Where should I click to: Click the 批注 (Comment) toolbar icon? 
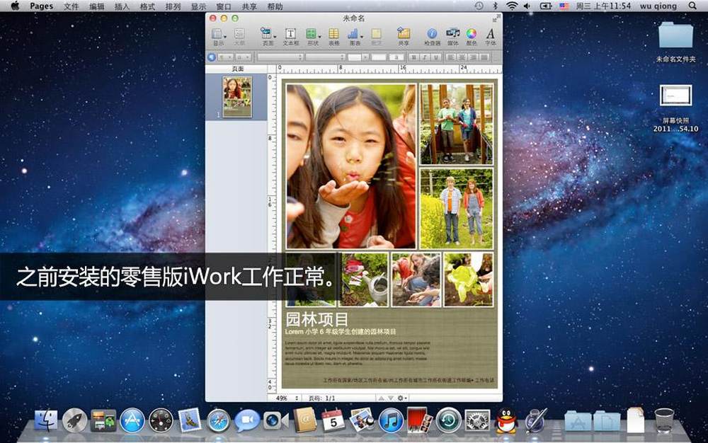(376, 37)
